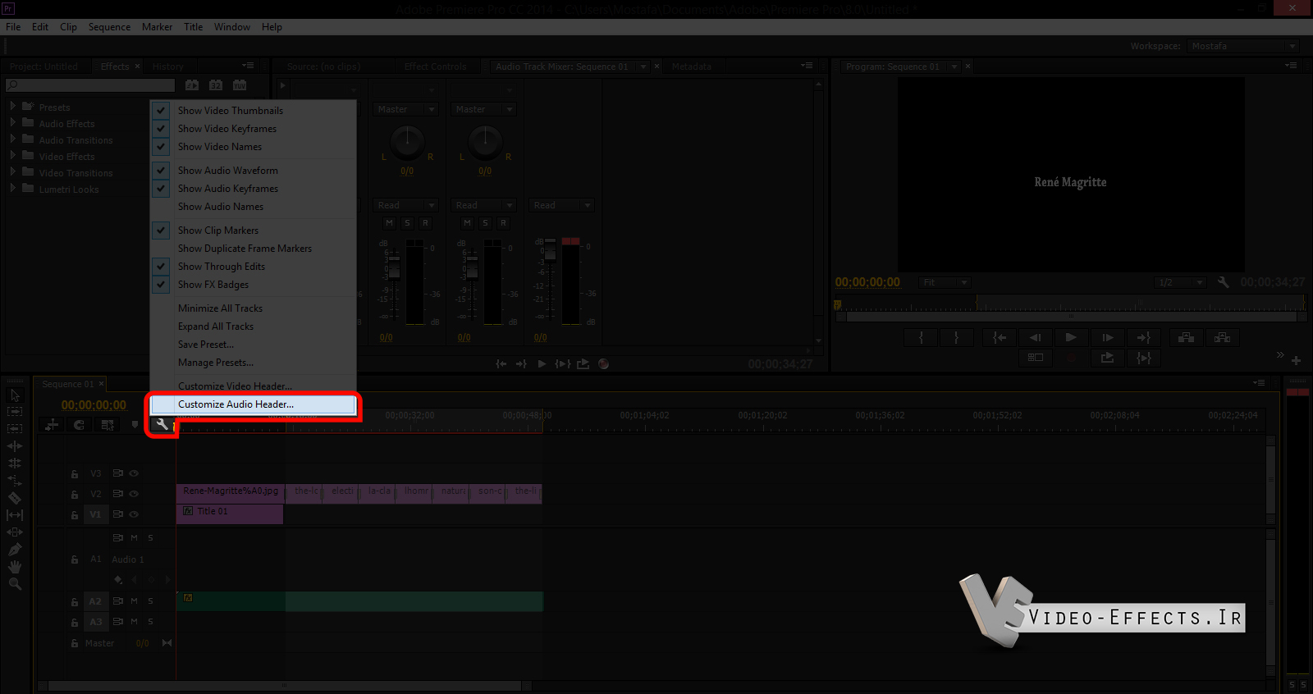The height and width of the screenshot is (694, 1313).
Task: Toggle Show Through Edits option
Action: point(254,267)
